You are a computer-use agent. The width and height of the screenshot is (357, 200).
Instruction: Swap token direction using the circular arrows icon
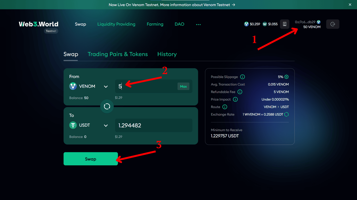107,106
